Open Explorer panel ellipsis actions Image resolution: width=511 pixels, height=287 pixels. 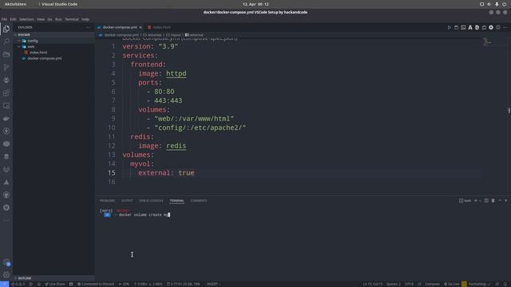pyautogui.click(x=88, y=28)
